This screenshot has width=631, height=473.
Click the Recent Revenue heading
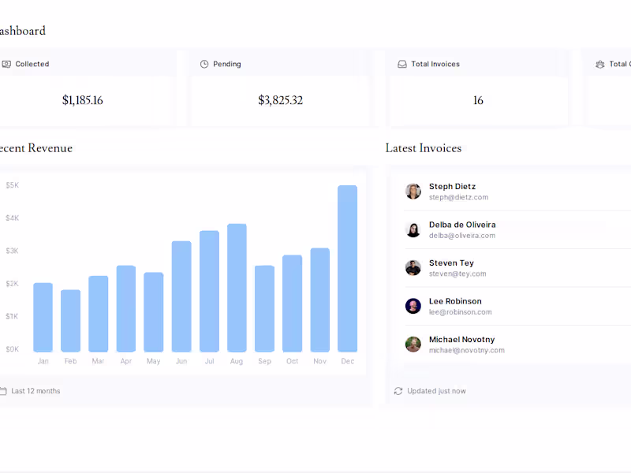36,148
